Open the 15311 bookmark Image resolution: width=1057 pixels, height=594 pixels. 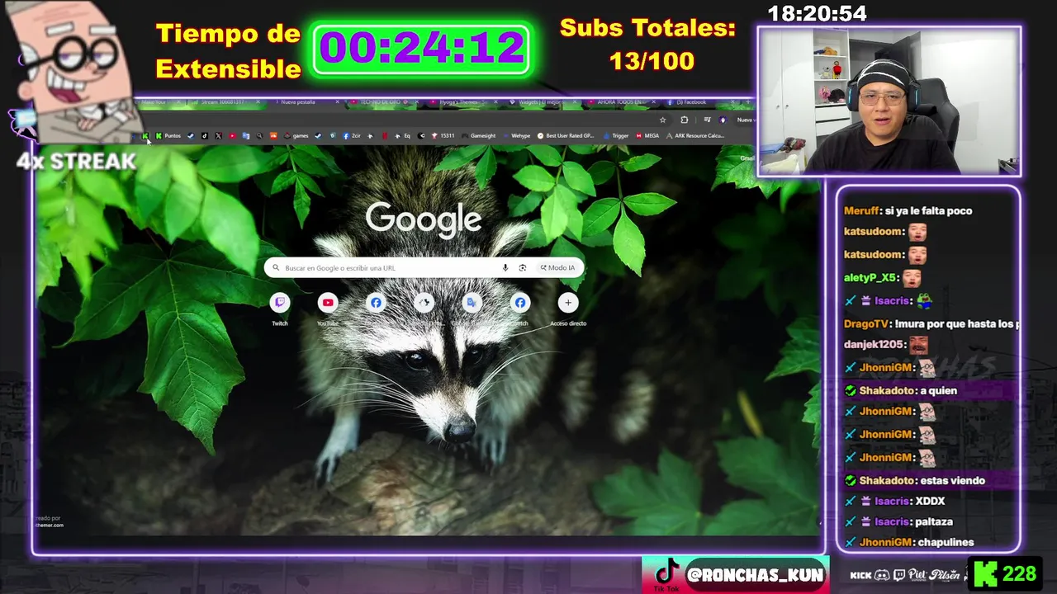click(x=442, y=136)
